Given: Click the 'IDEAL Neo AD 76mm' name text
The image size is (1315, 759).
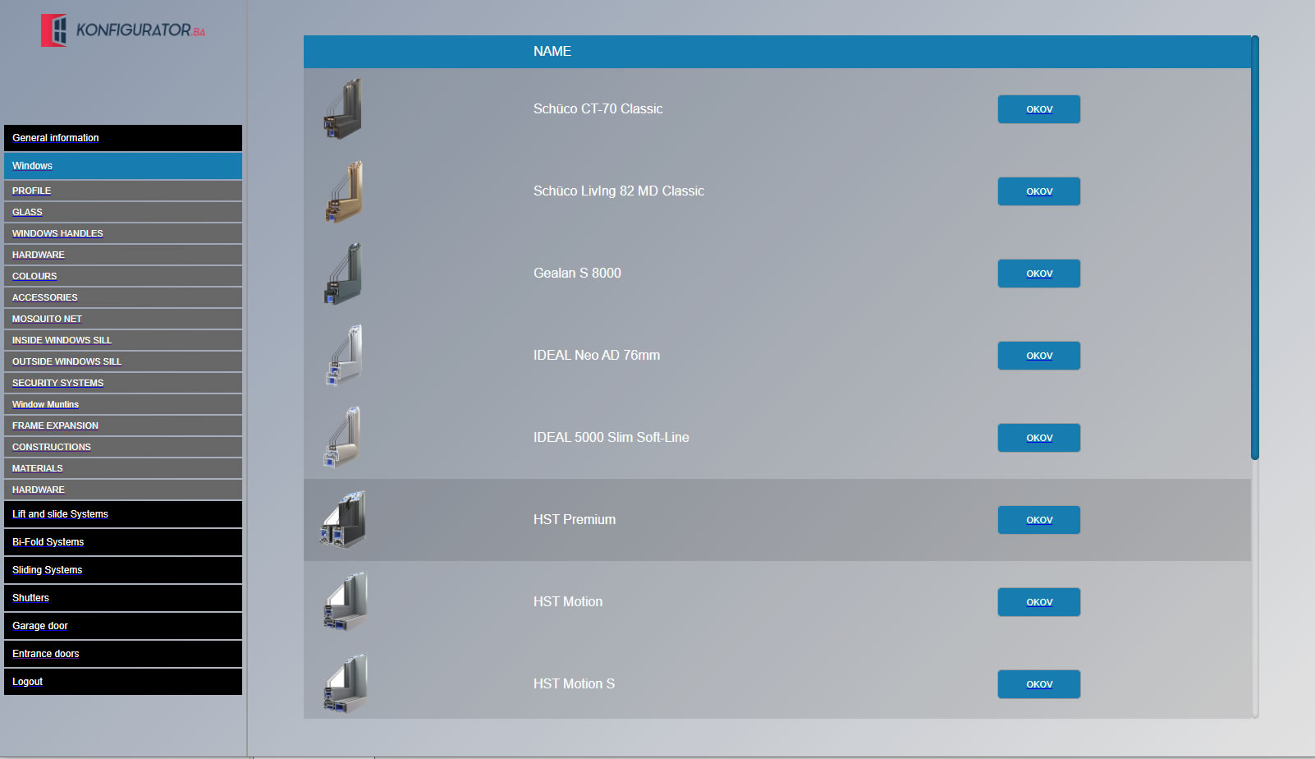Looking at the screenshot, I should [x=597, y=355].
